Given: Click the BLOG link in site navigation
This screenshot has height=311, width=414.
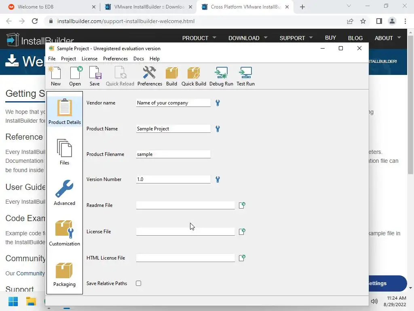Looking at the screenshot, I should click(x=355, y=38).
